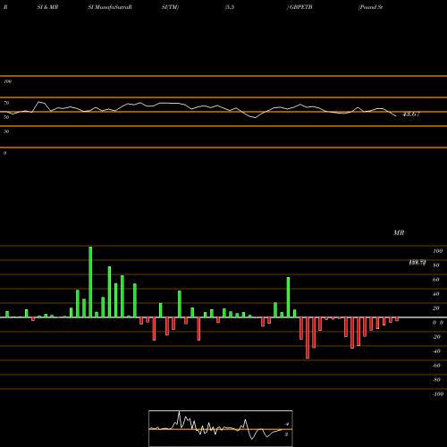Click the MRSI right-axis label -40
447x447 pixels.
436,351
